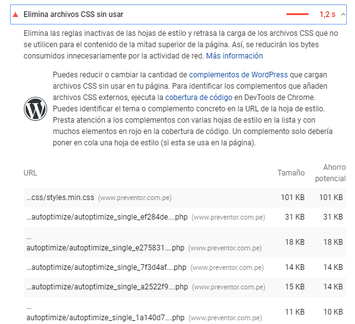Screen dimensions: 355x324
Task: Collapse the audit using the chevron arrow
Action: click(343, 14)
